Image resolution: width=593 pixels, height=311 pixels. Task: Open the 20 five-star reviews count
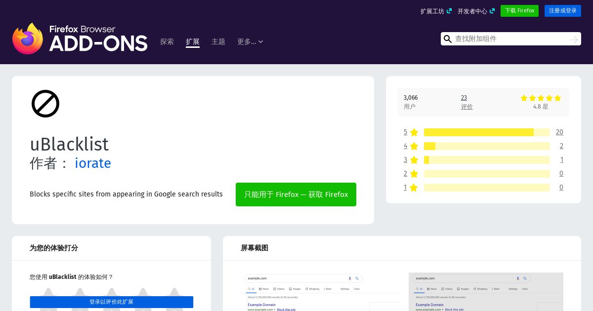559,132
